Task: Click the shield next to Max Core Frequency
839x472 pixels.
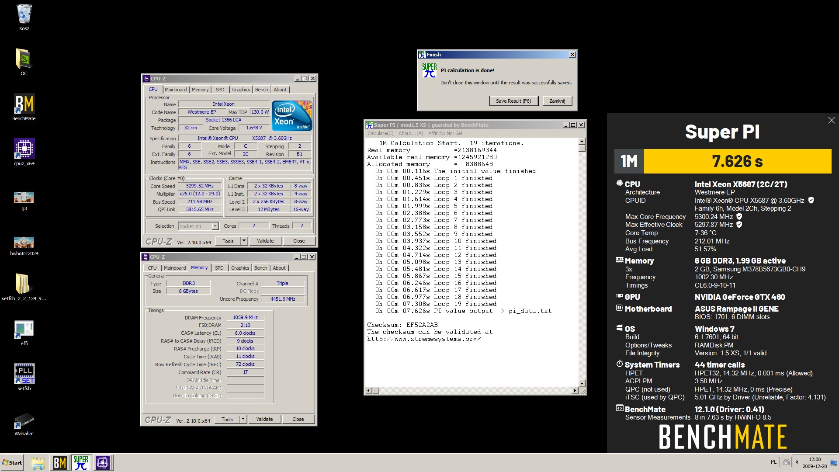Action: tap(739, 216)
